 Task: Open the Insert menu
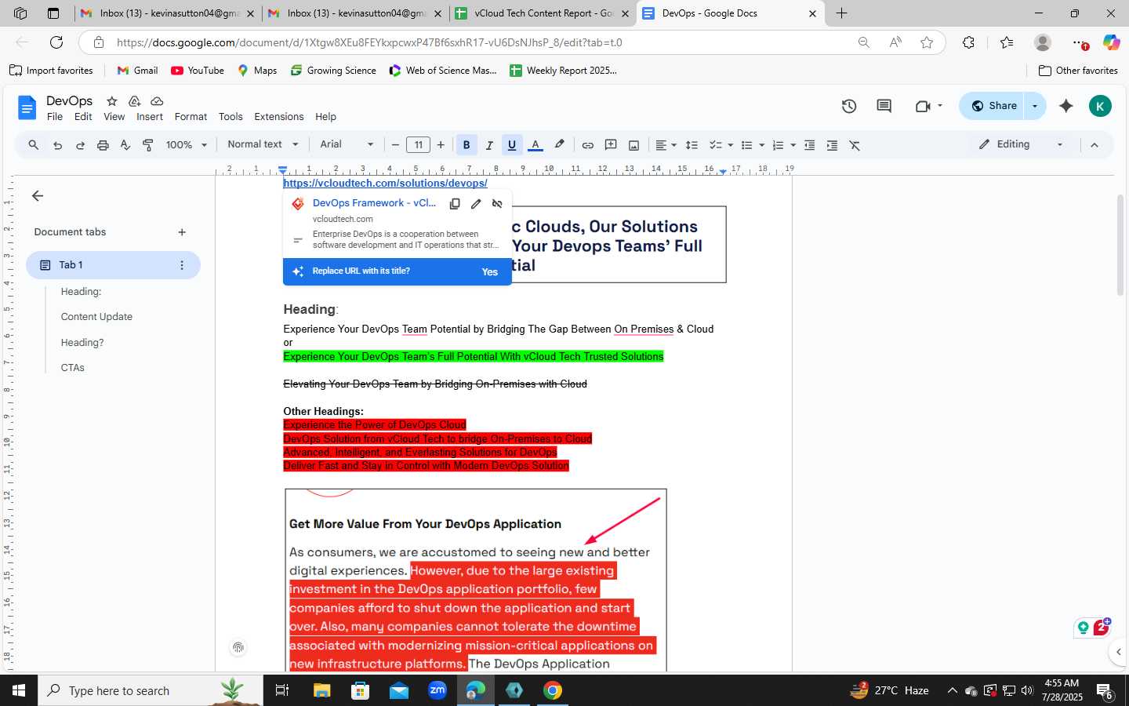click(150, 117)
